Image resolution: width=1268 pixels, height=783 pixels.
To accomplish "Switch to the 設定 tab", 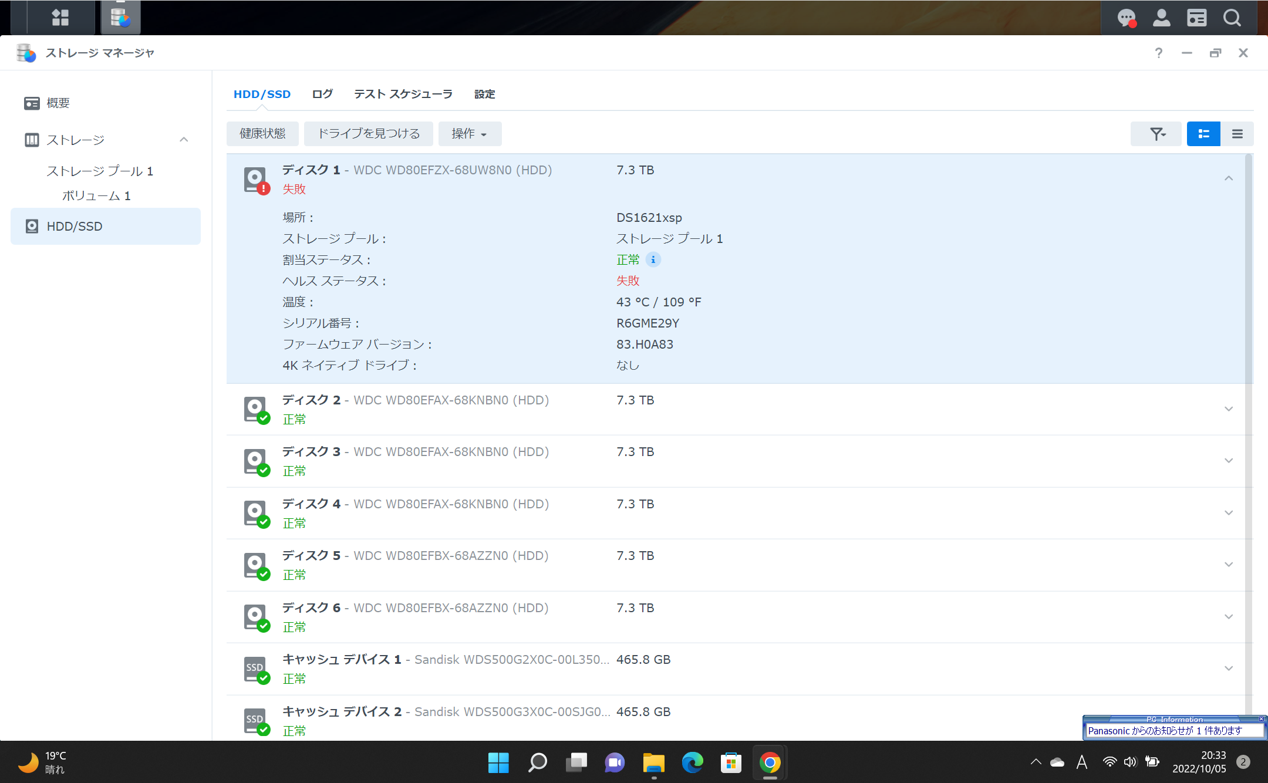I will coord(485,94).
